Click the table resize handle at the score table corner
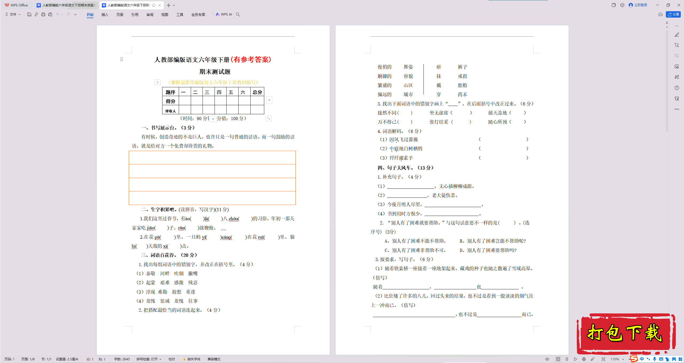The height and width of the screenshot is (363, 684). [x=269, y=118]
